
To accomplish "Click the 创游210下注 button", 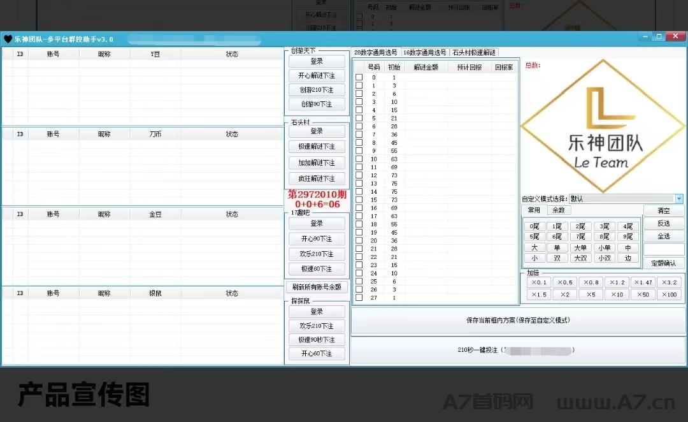I will [x=317, y=90].
